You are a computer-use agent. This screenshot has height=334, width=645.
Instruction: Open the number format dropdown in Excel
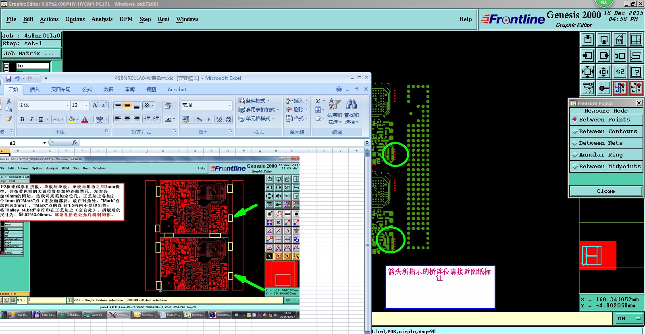click(x=229, y=105)
